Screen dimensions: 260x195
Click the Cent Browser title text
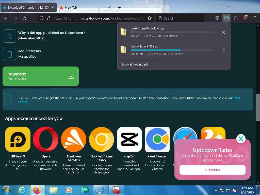pyautogui.click(x=157, y=156)
